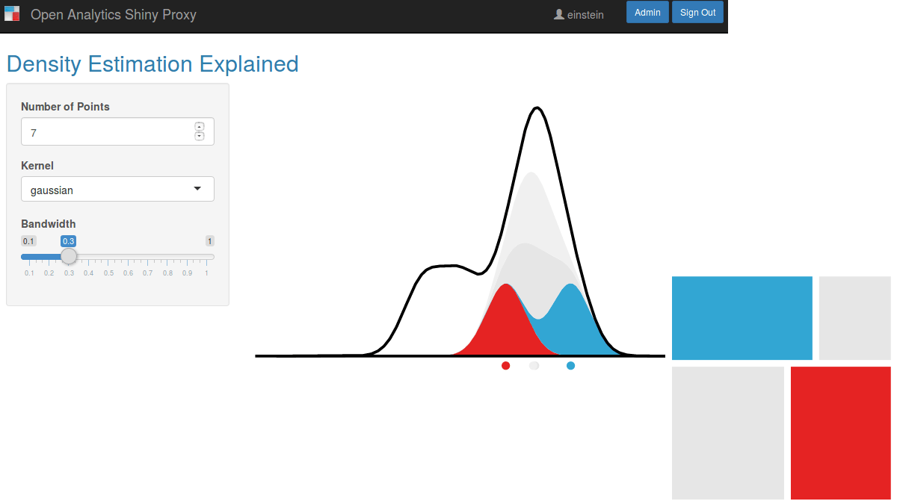This screenshot has width=897, height=504.
Task: Select the blue point marker below the curve
Action: click(x=570, y=365)
